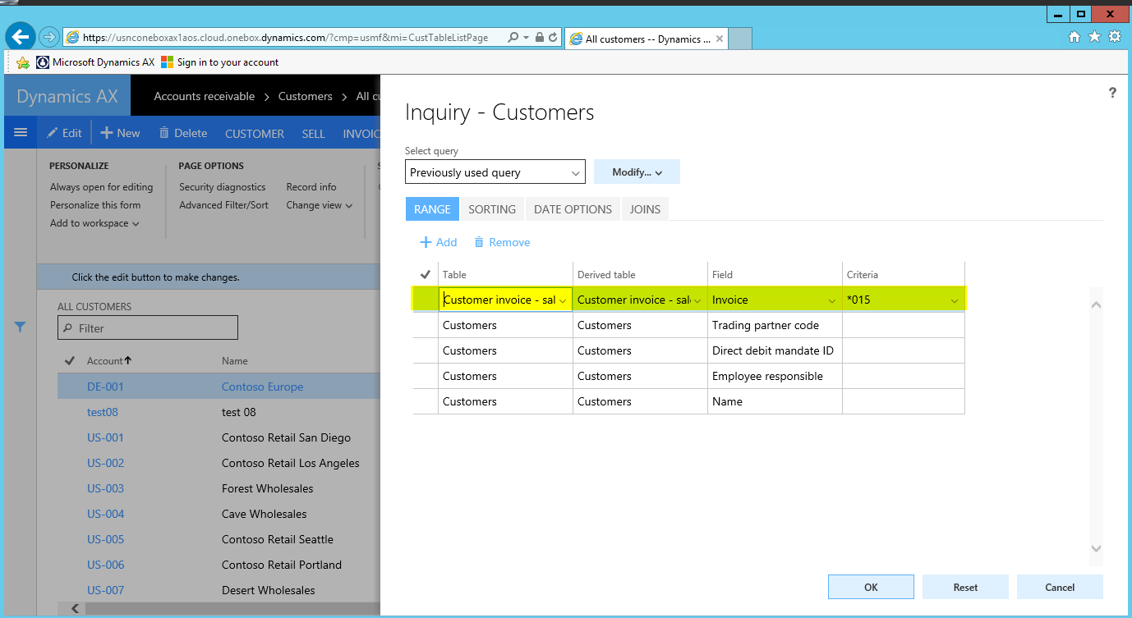The width and height of the screenshot is (1132, 618).
Task: Click the Add plus icon
Action: click(x=426, y=242)
